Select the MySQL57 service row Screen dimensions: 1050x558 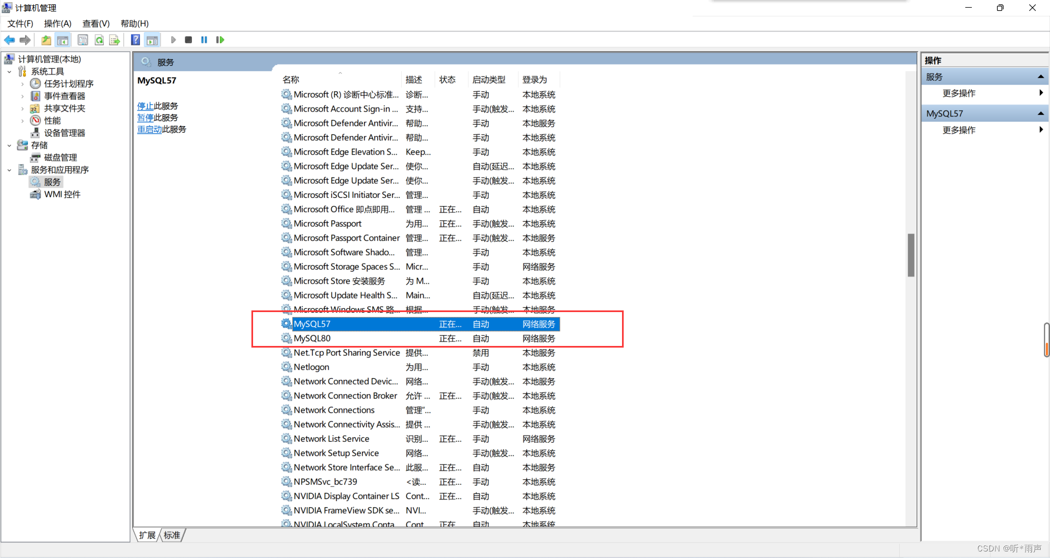pos(420,324)
